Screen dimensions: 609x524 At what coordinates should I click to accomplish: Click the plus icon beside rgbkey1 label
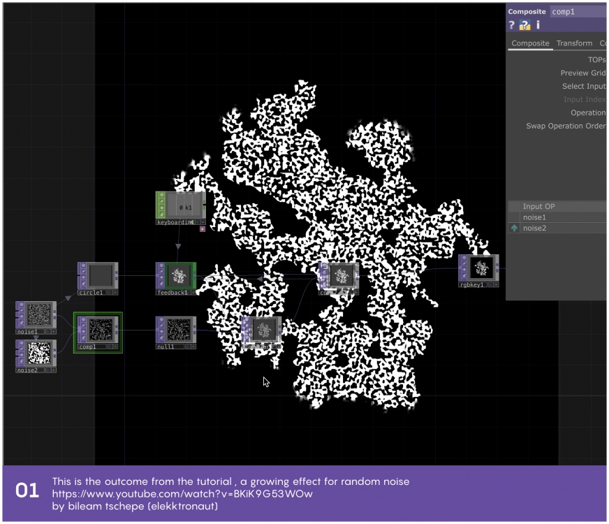pos(495,284)
